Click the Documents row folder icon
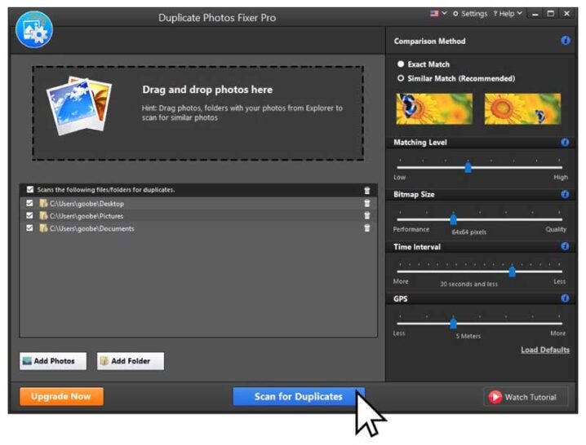This screenshot has width=586, height=445. (x=43, y=228)
